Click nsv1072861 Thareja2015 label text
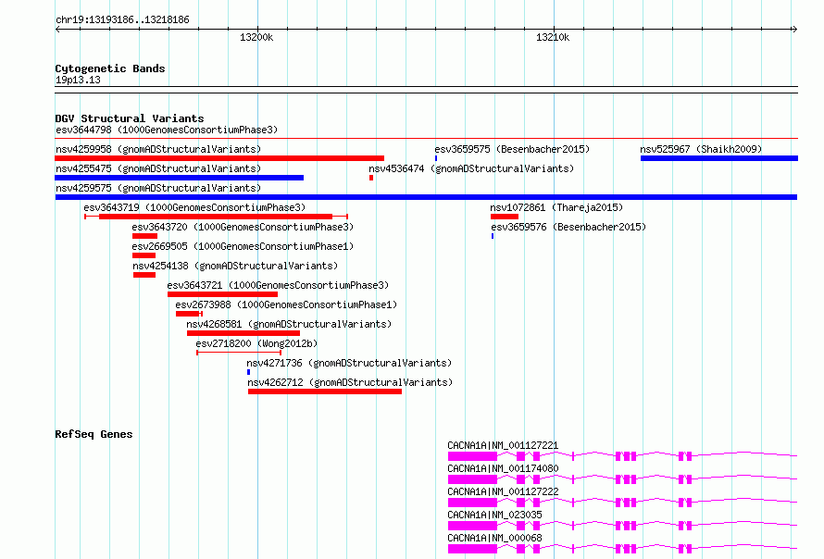 click(556, 207)
